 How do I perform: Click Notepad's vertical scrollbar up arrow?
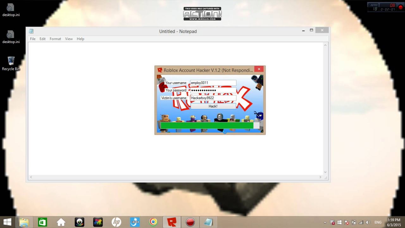click(x=325, y=46)
